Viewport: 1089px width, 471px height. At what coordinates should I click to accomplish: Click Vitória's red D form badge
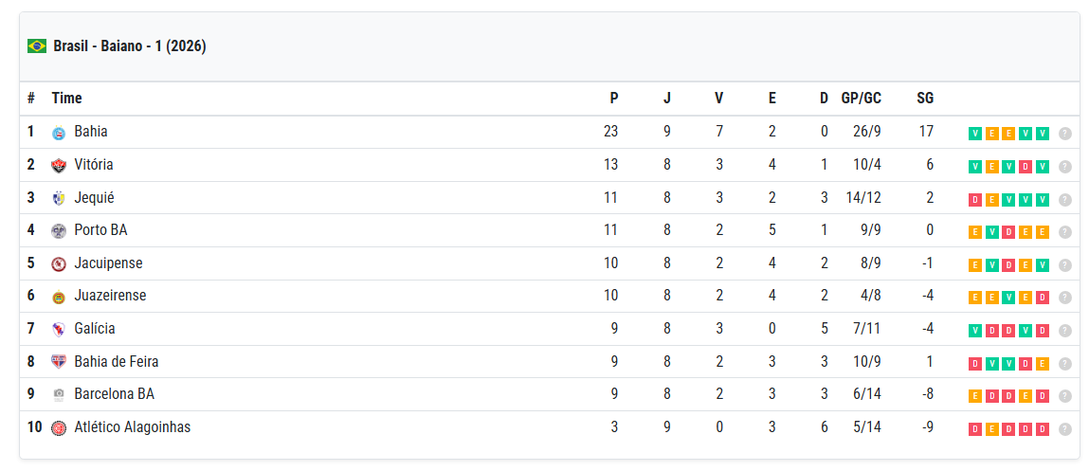1025,167
